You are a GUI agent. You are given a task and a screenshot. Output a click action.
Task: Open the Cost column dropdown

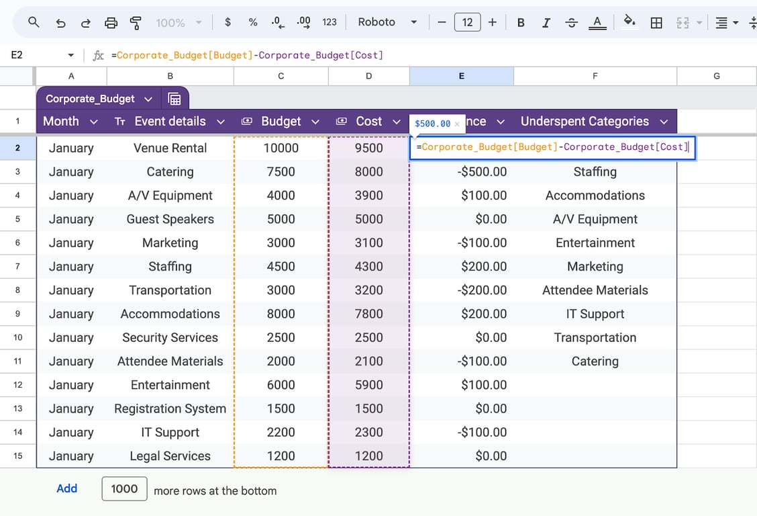tap(397, 122)
